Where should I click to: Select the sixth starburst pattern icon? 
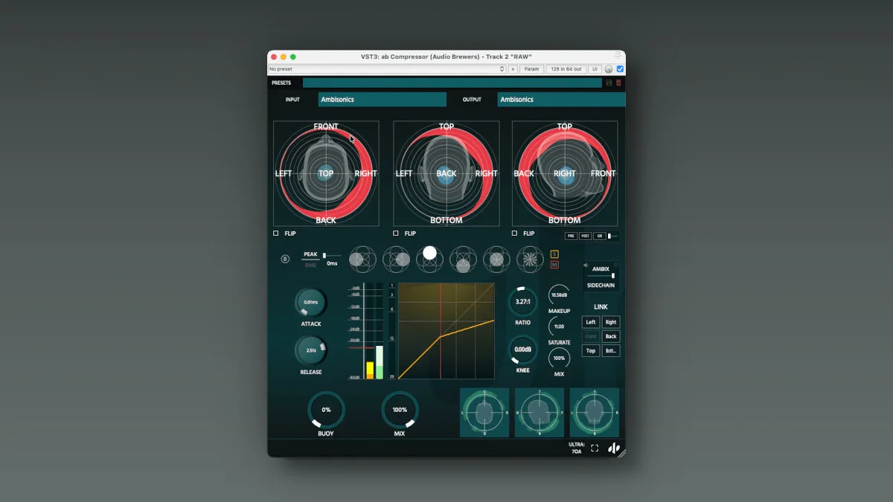click(x=530, y=259)
